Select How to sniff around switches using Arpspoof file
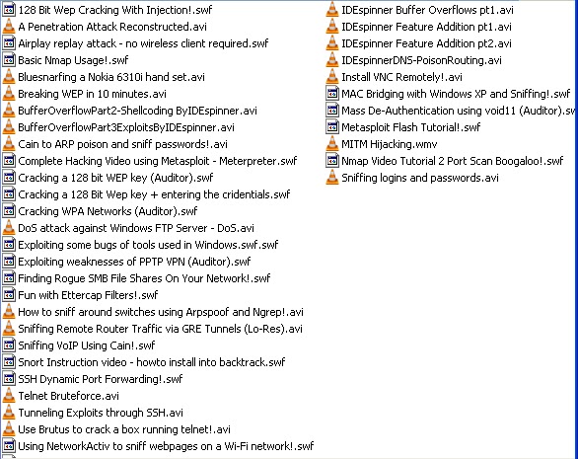The width and height of the screenshot is (578, 459). 161,312
